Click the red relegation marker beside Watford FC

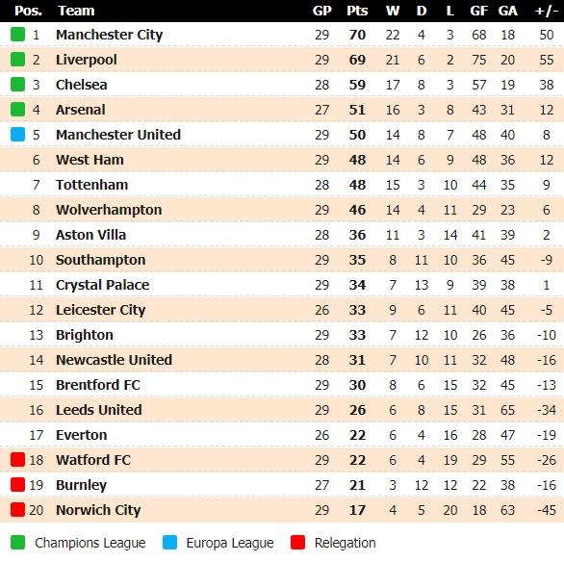(x=17, y=460)
